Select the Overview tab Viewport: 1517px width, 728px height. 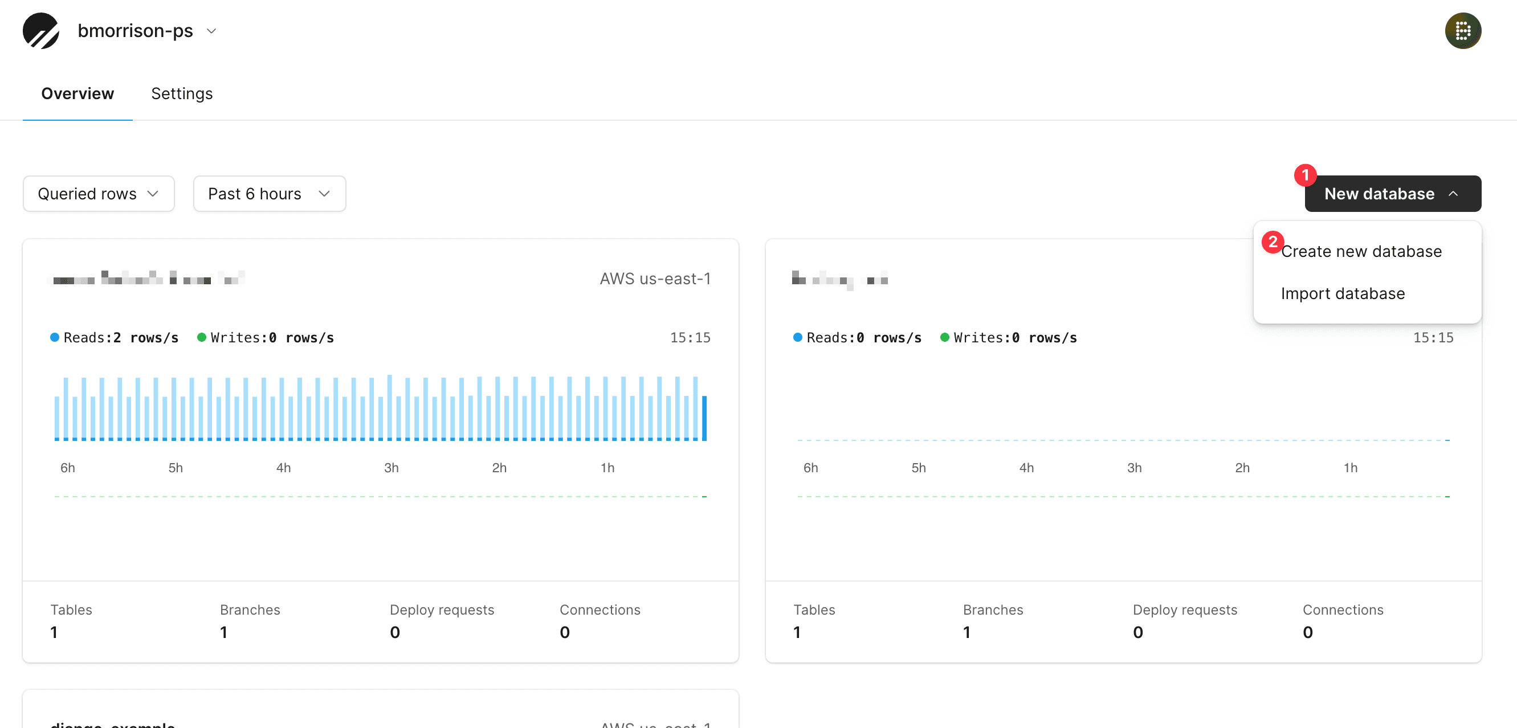[x=78, y=93]
